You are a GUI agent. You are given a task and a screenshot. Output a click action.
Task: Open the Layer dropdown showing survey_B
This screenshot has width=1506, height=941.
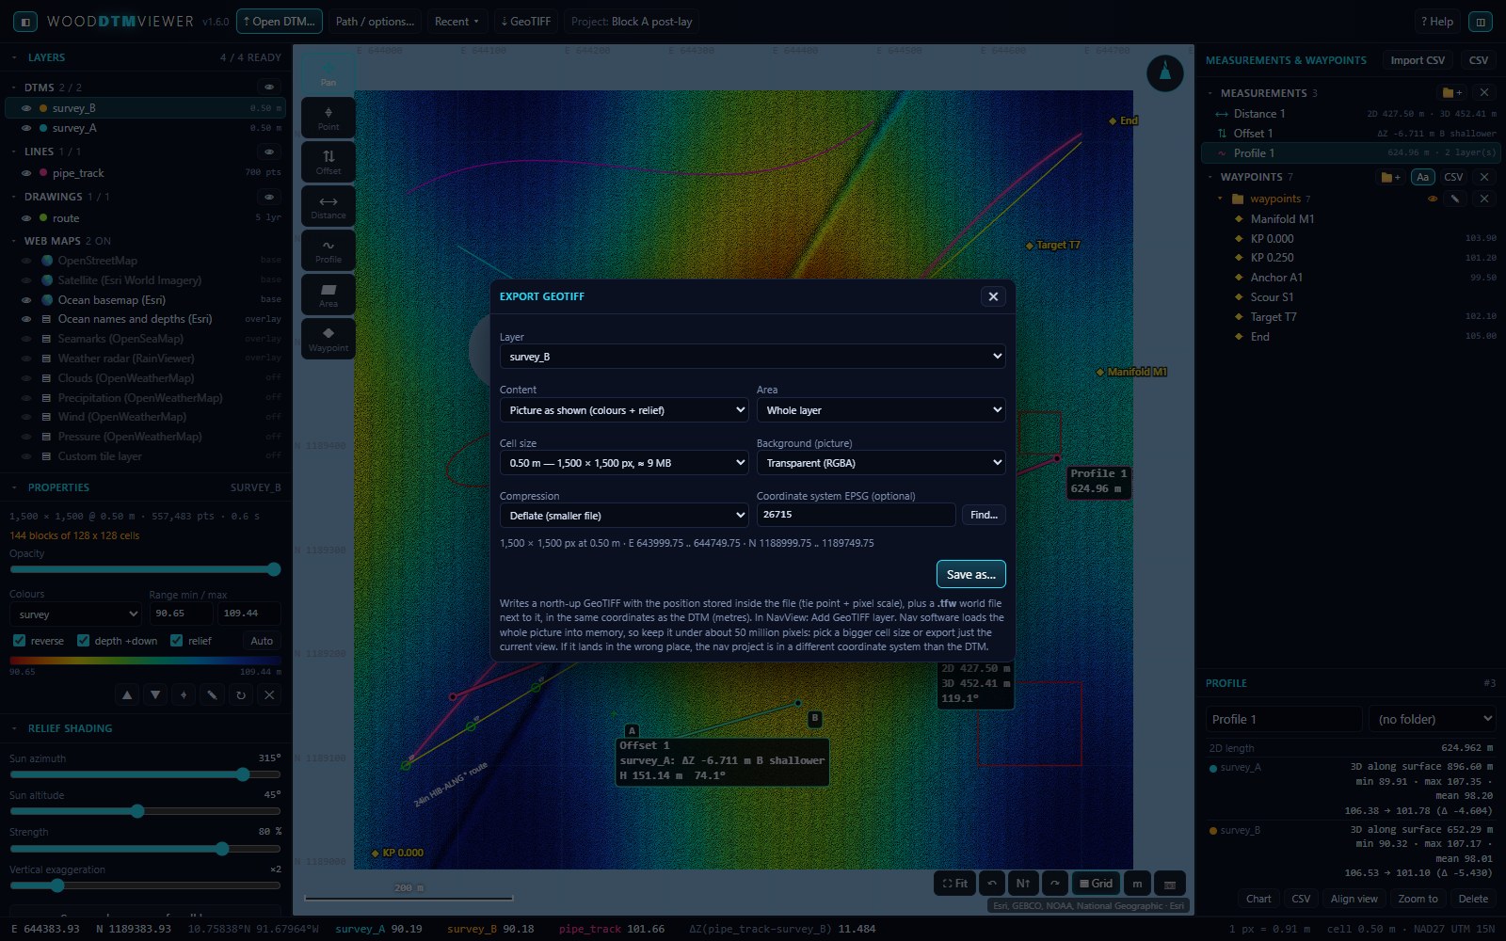(x=752, y=357)
